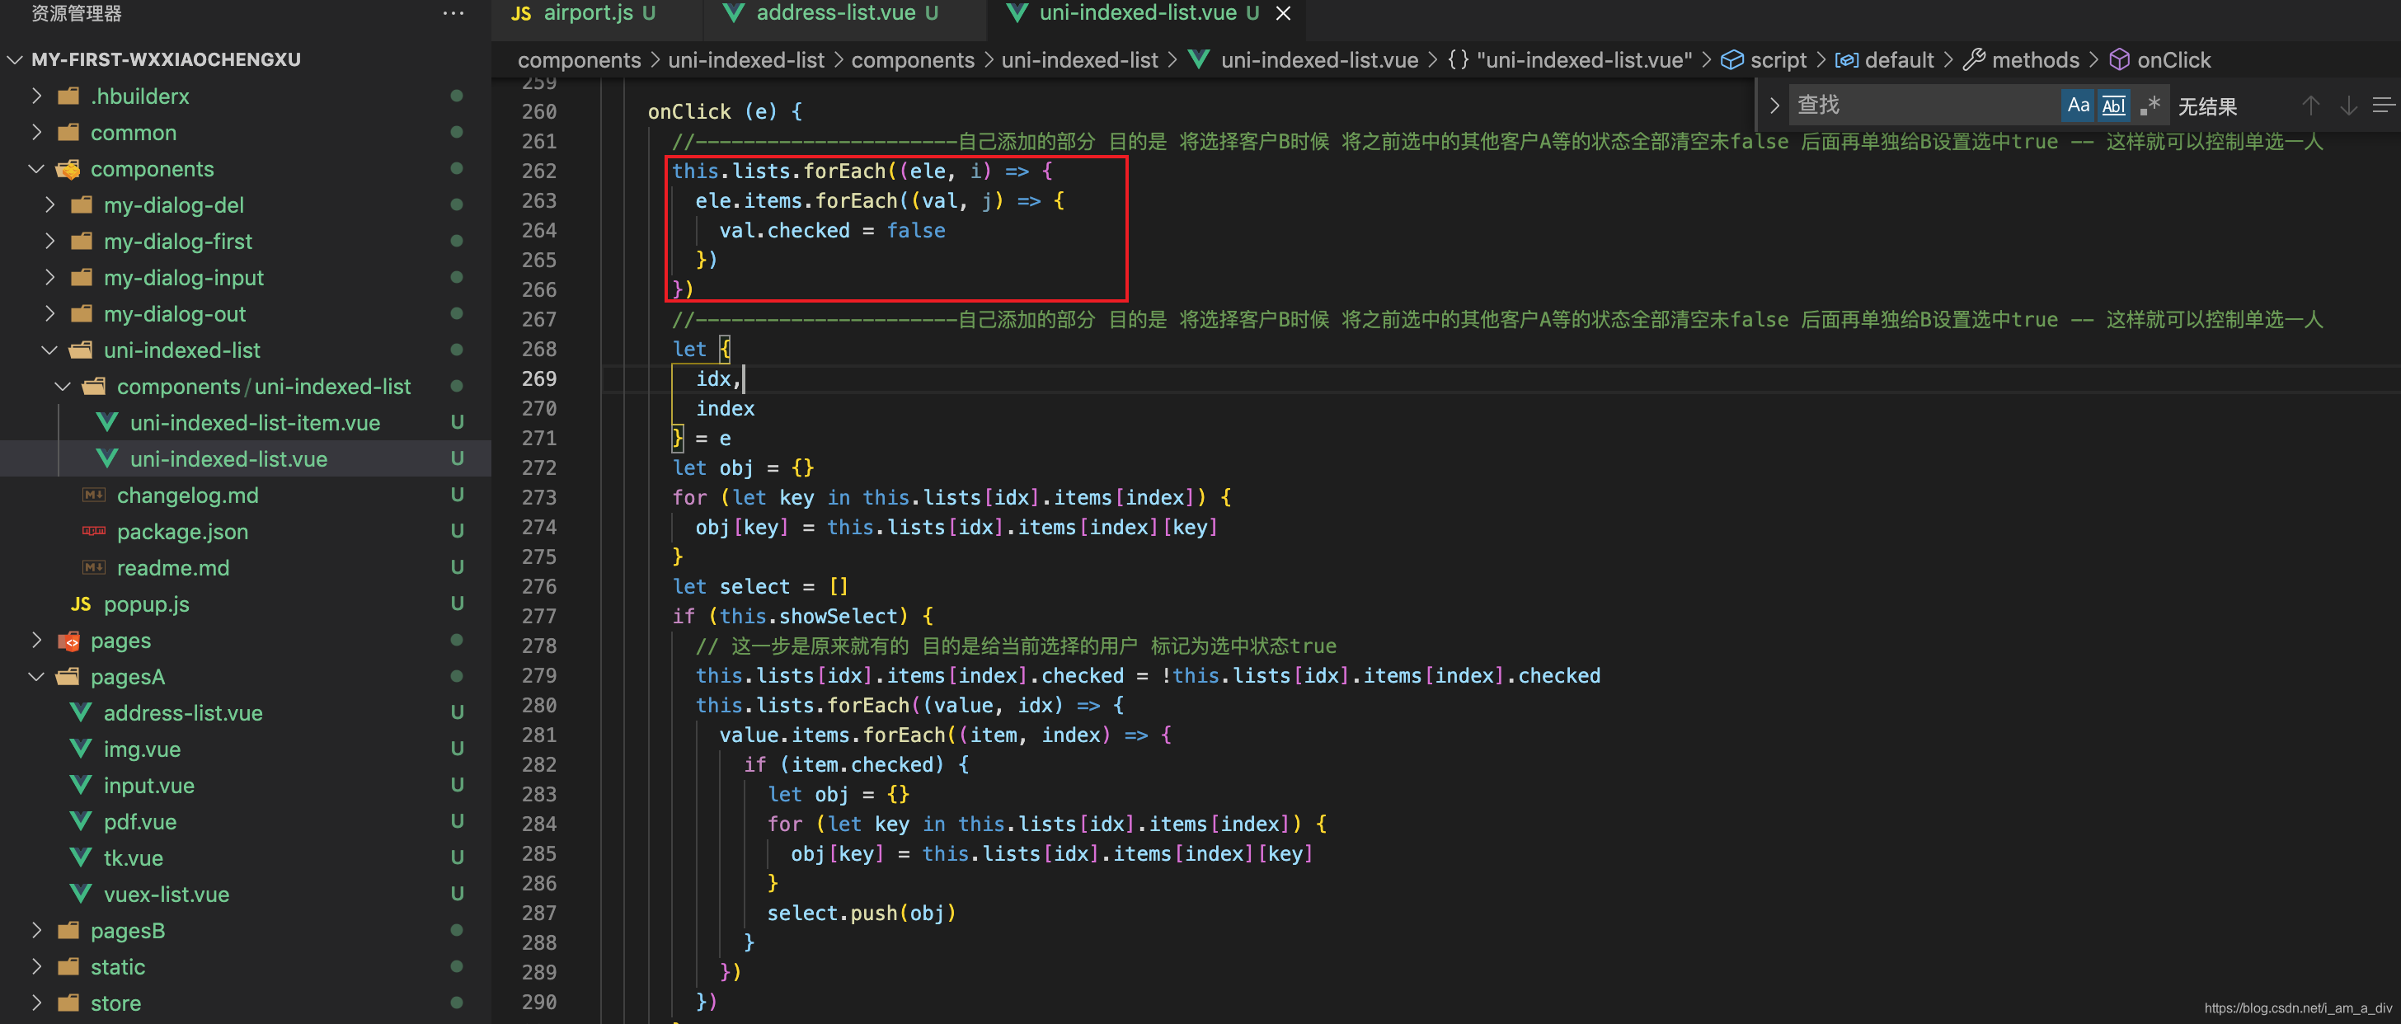Click find in selection icon
This screenshot has height=1024, width=2401.
coord(2384,106)
